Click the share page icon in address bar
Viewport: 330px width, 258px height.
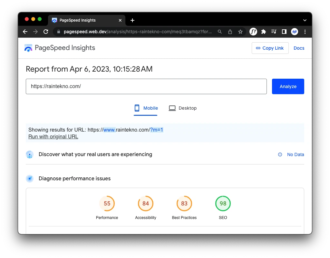230,32
